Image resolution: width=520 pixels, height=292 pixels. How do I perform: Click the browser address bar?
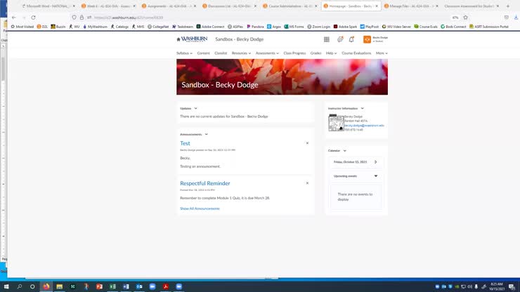tap(266, 18)
